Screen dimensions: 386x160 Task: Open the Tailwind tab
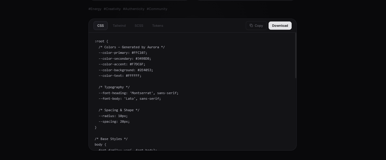[x=119, y=26]
